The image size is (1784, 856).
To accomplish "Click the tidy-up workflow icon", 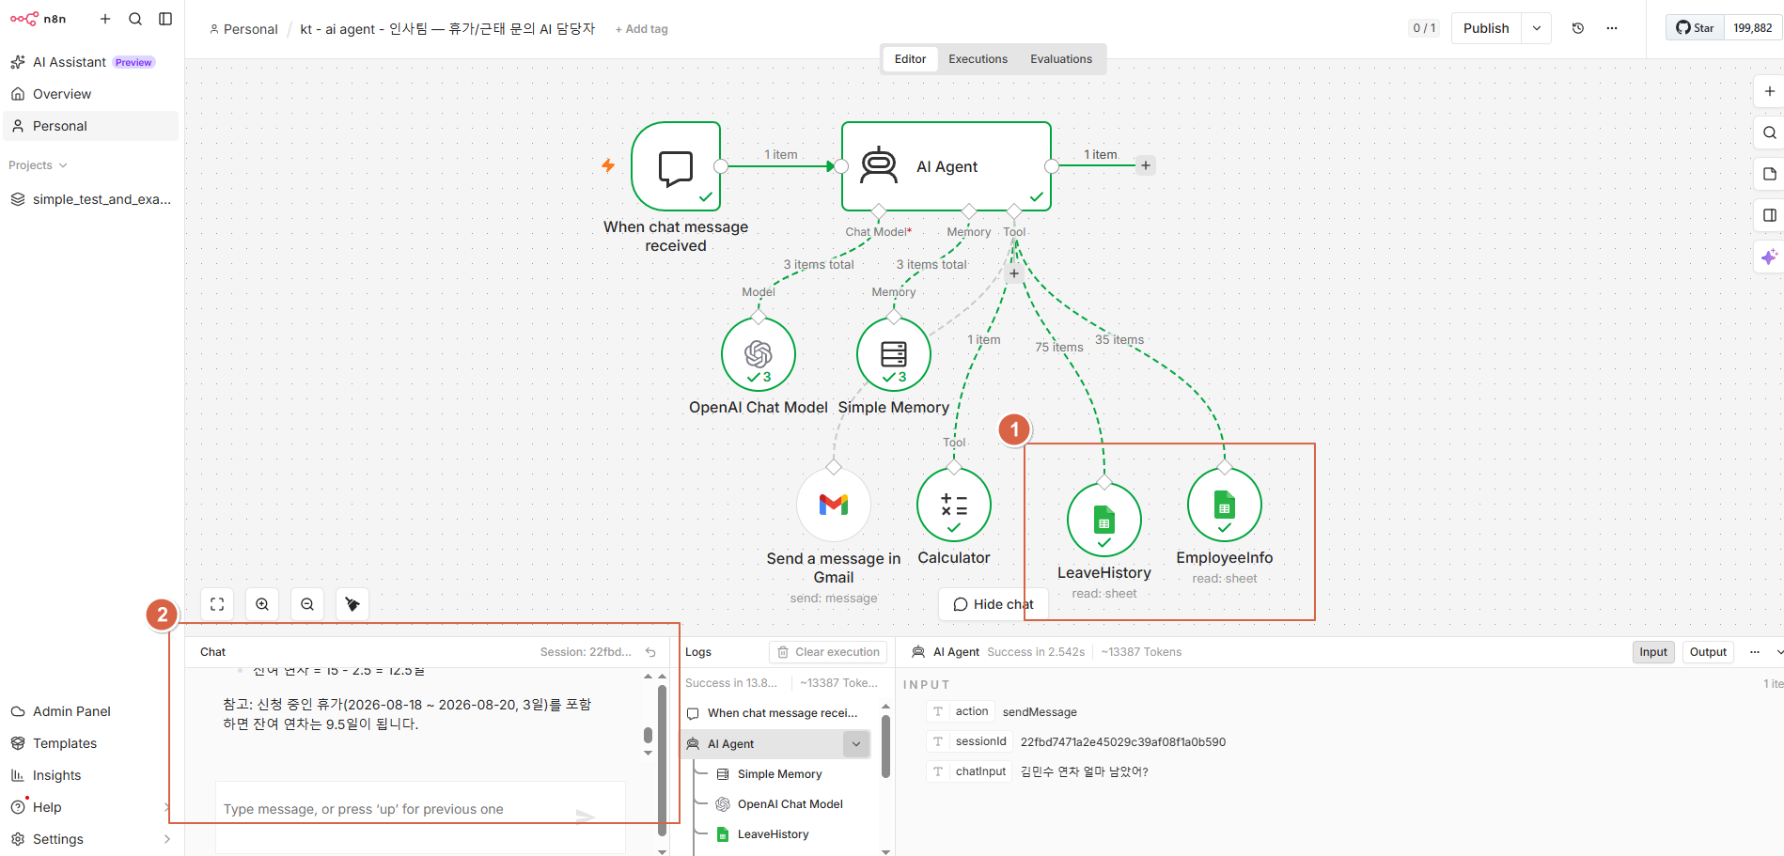I will 352,604.
